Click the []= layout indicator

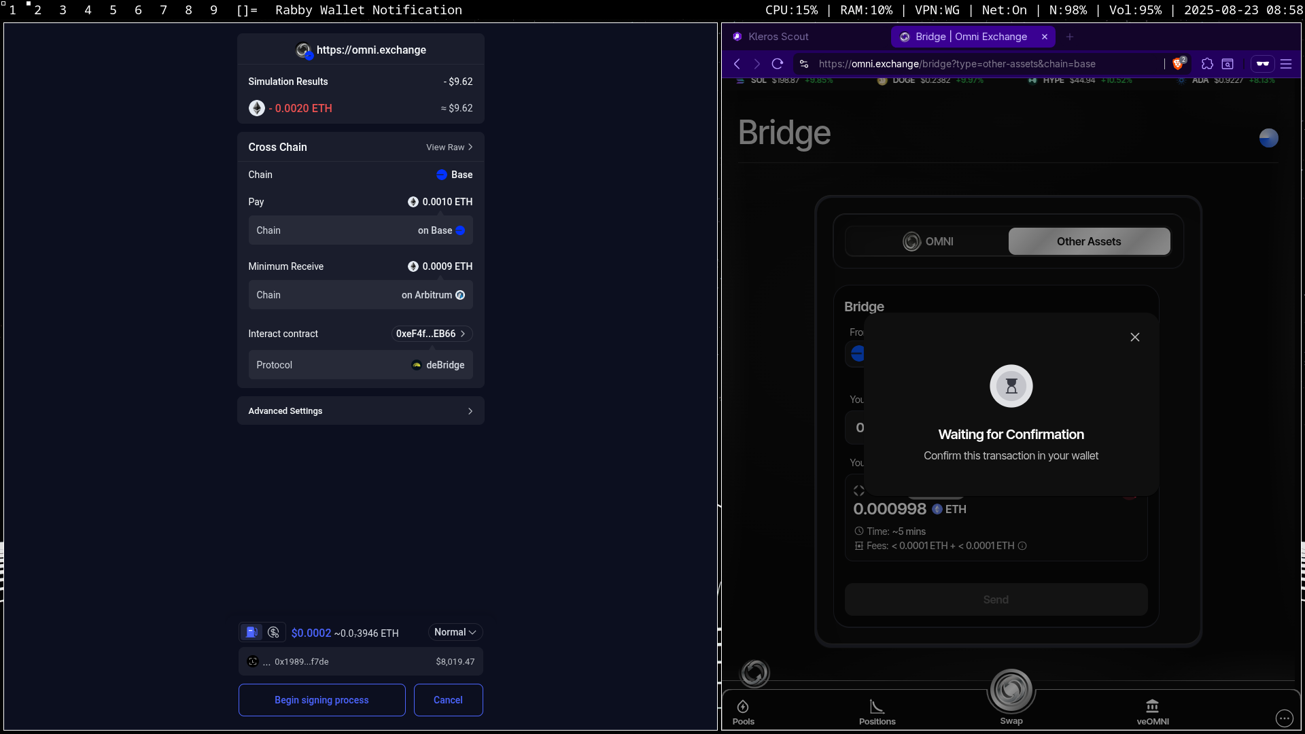pyautogui.click(x=247, y=10)
